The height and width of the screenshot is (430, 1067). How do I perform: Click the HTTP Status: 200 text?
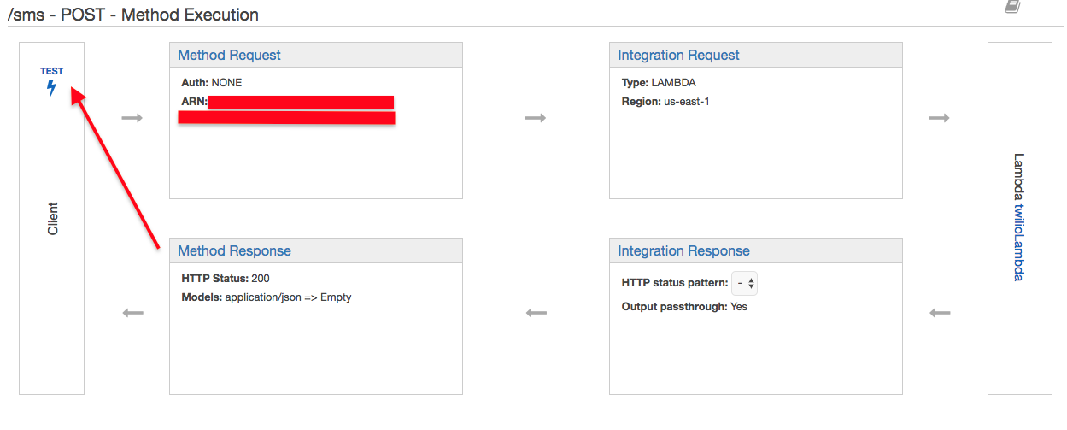point(226,279)
